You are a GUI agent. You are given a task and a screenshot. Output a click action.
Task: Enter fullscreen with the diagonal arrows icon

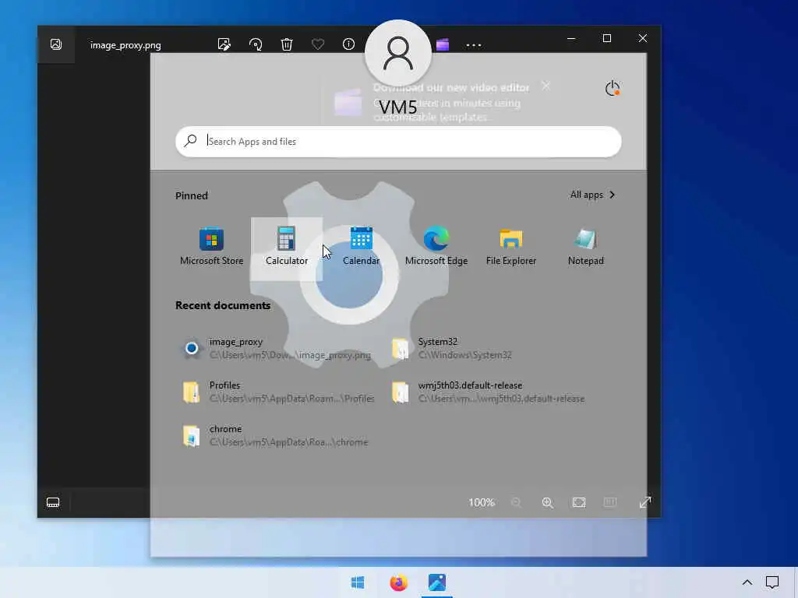tap(644, 502)
